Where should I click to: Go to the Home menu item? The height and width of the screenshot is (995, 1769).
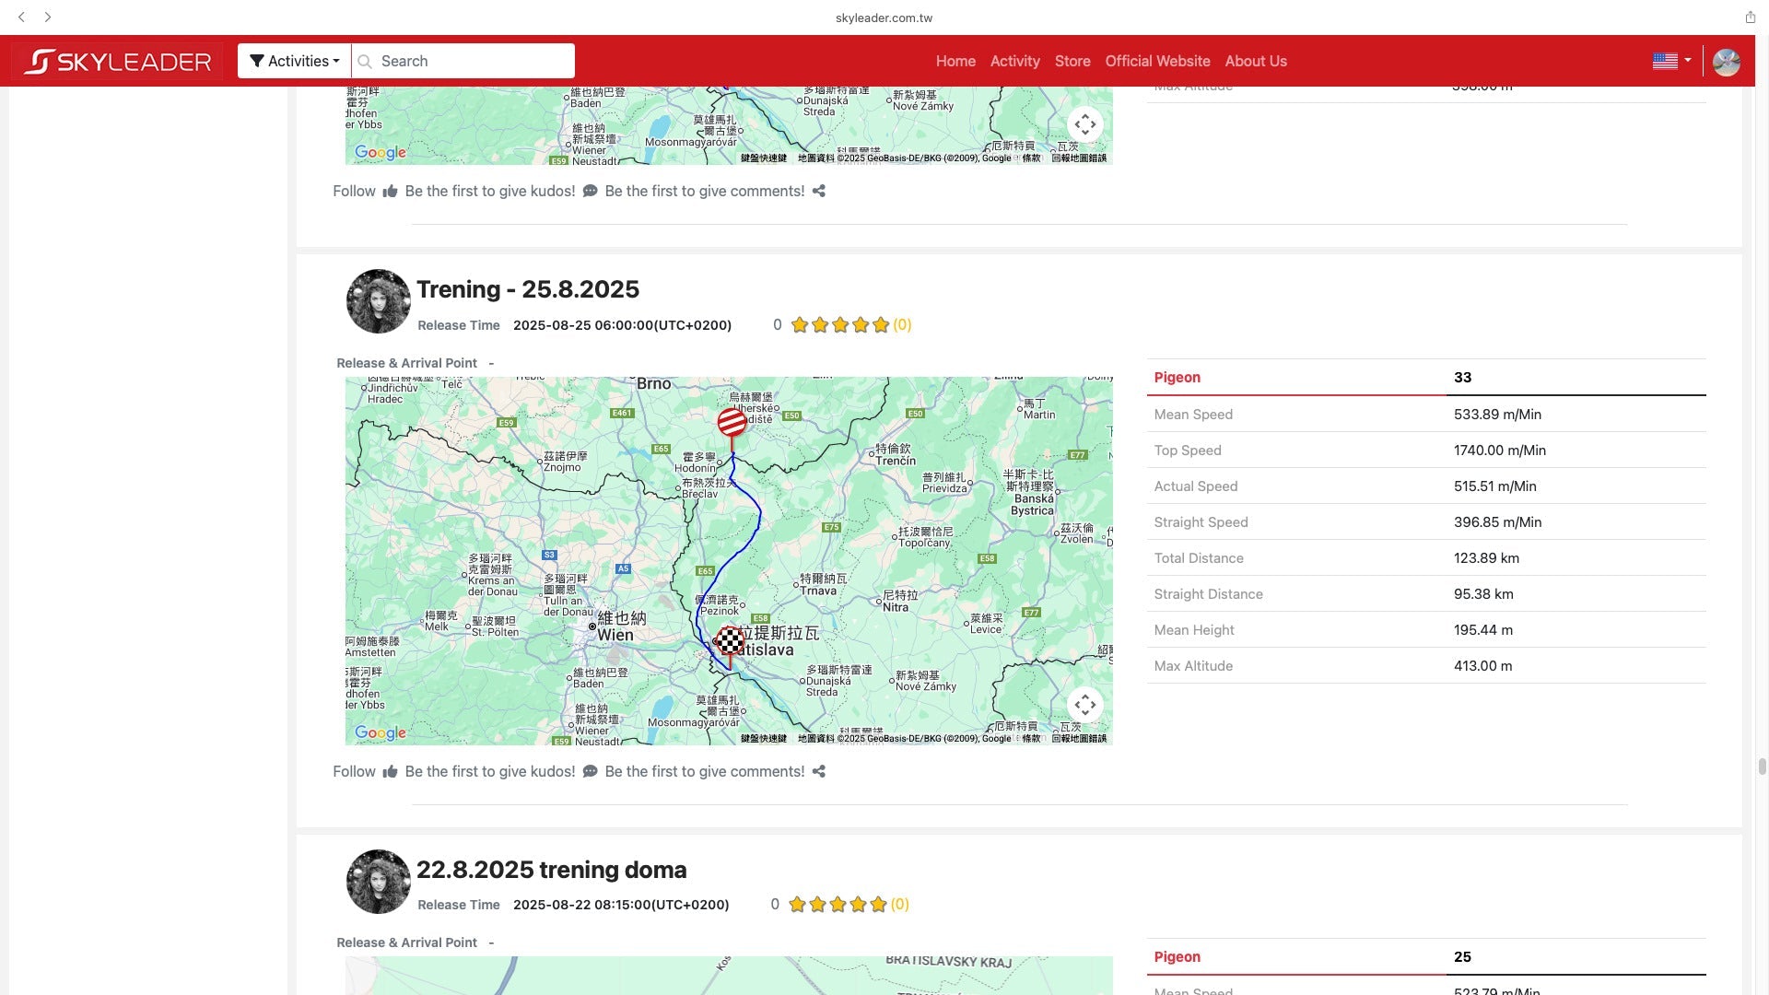(x=955, y=61)
